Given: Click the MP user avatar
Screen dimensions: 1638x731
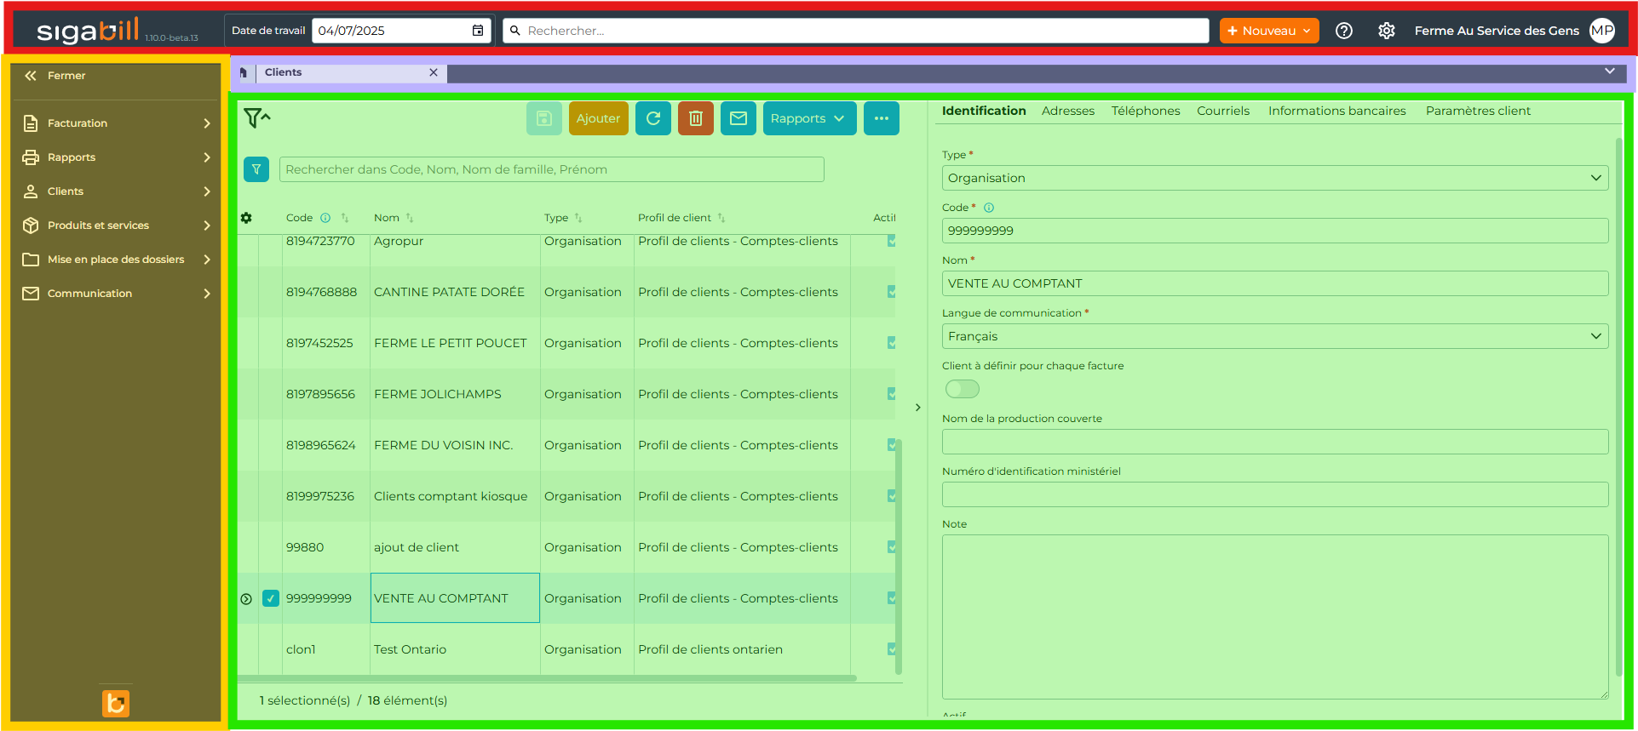Looking at the screenshot, I should tap(1602, 31).
